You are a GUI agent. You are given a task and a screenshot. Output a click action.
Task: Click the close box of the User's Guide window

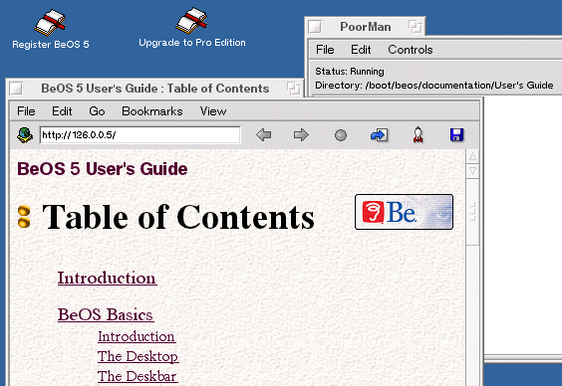[16, 89]
